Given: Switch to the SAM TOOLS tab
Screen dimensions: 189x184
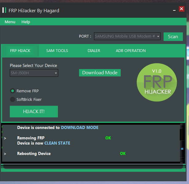Looking at the screenshot, I should (57, 51).
